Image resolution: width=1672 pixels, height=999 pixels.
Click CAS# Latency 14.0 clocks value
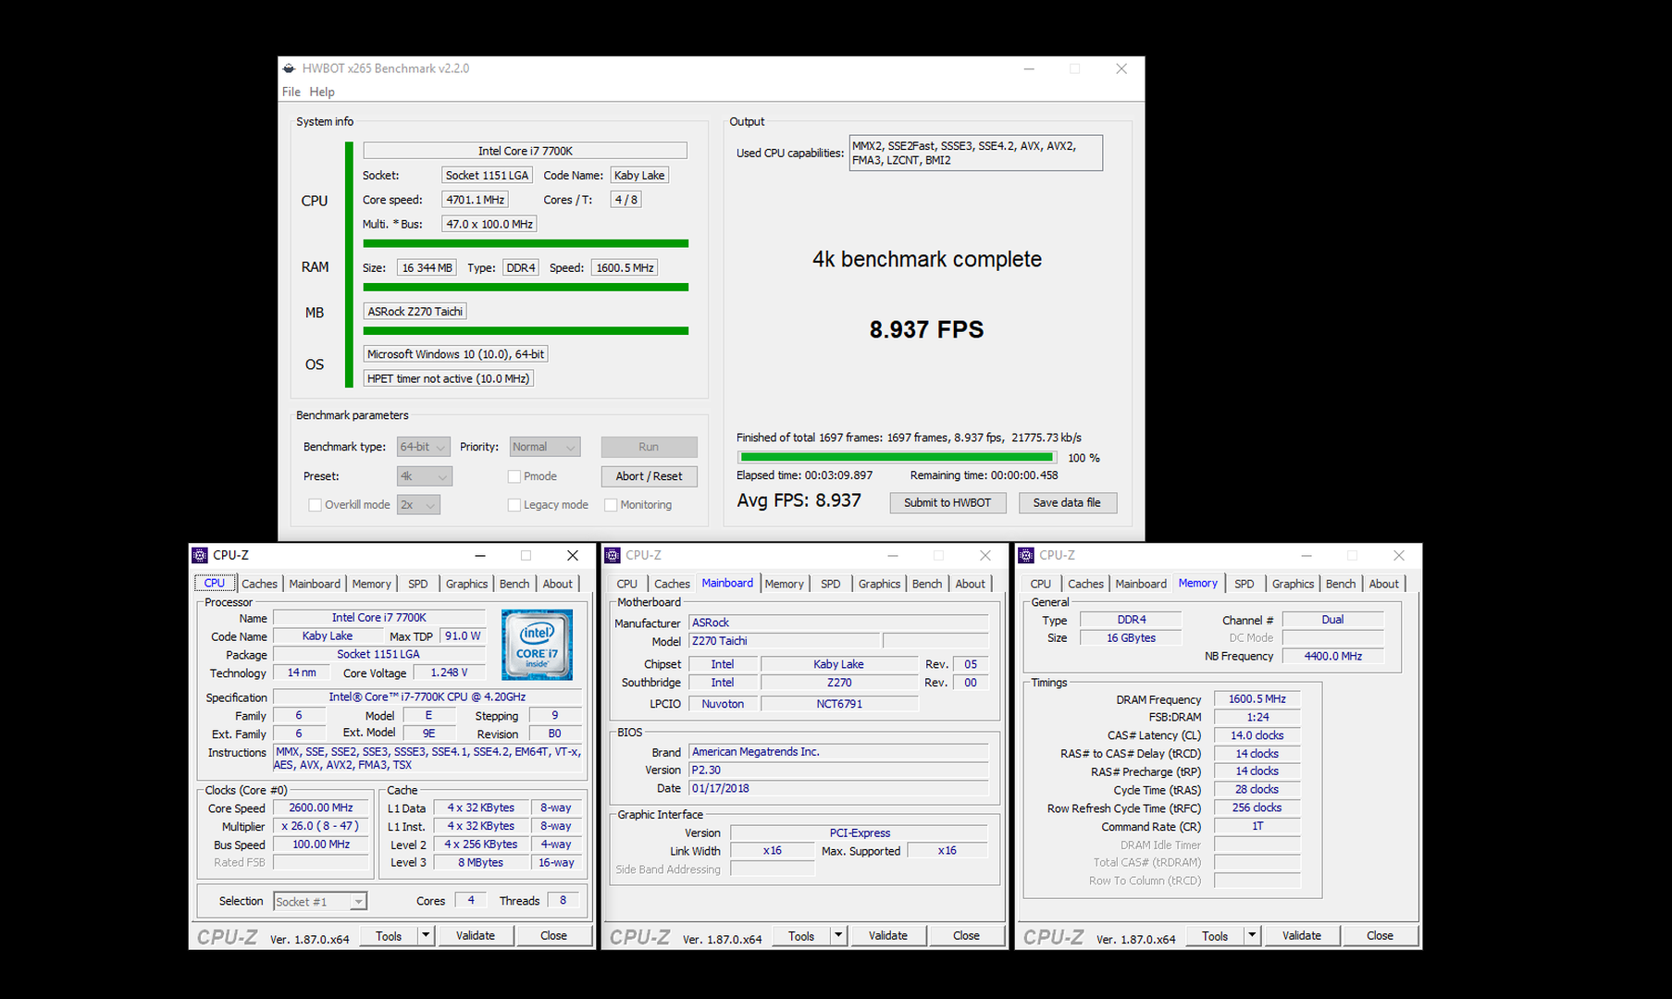click(1257, 735)
